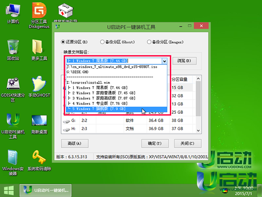
Task: Click the 37 GB capacity cell
Action: click(177, 128)
